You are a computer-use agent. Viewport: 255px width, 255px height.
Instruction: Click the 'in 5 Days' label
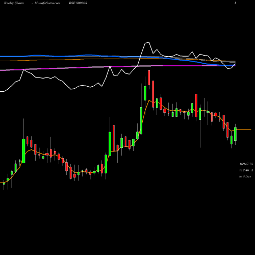coord(245,176)
